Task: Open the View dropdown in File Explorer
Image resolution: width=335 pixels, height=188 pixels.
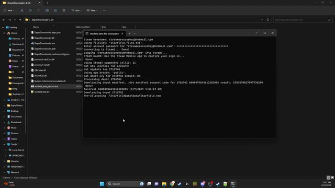Action: [92, 10]
